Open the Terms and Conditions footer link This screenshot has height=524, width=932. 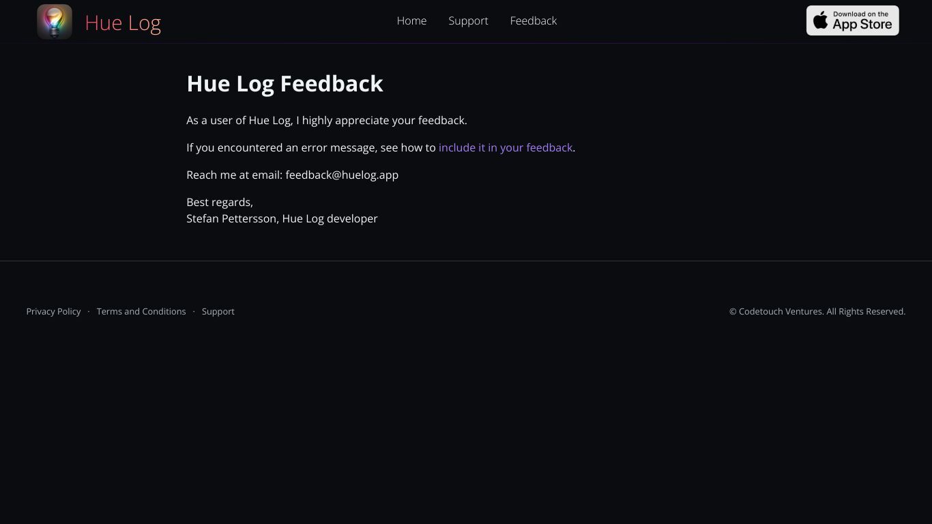point(141,311)
